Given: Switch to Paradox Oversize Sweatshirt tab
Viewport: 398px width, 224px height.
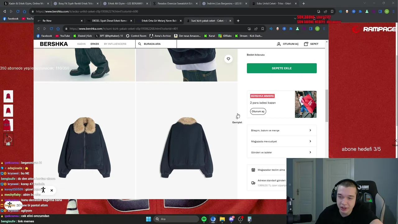Looking at the screenshot, I should click(x=175, y=3).
